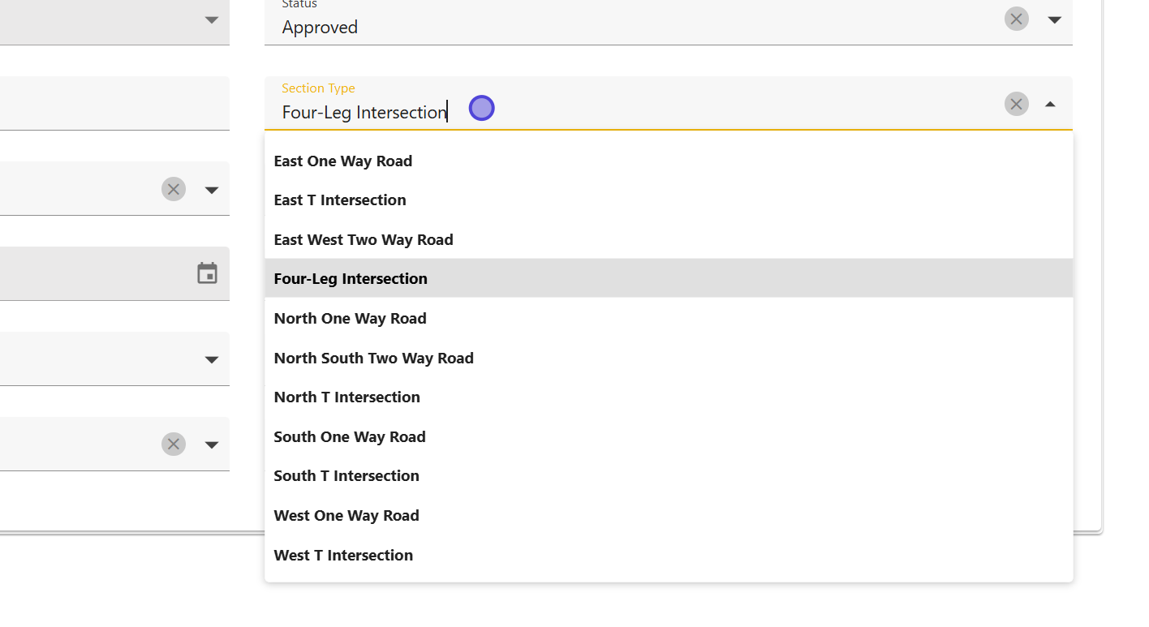This screenshot has width=1149, height=627.
Task: Clear the Section Type field selection
Action: point(1016,104)
